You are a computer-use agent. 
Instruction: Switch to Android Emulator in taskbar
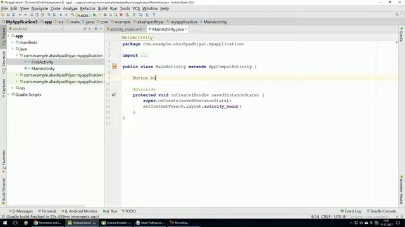116,223
